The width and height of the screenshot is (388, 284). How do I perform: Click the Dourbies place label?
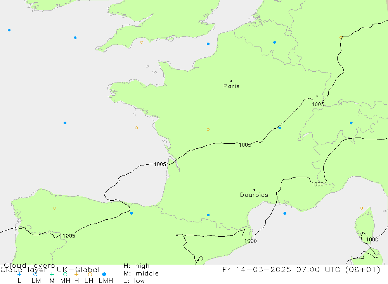click(x=254, y=195)
